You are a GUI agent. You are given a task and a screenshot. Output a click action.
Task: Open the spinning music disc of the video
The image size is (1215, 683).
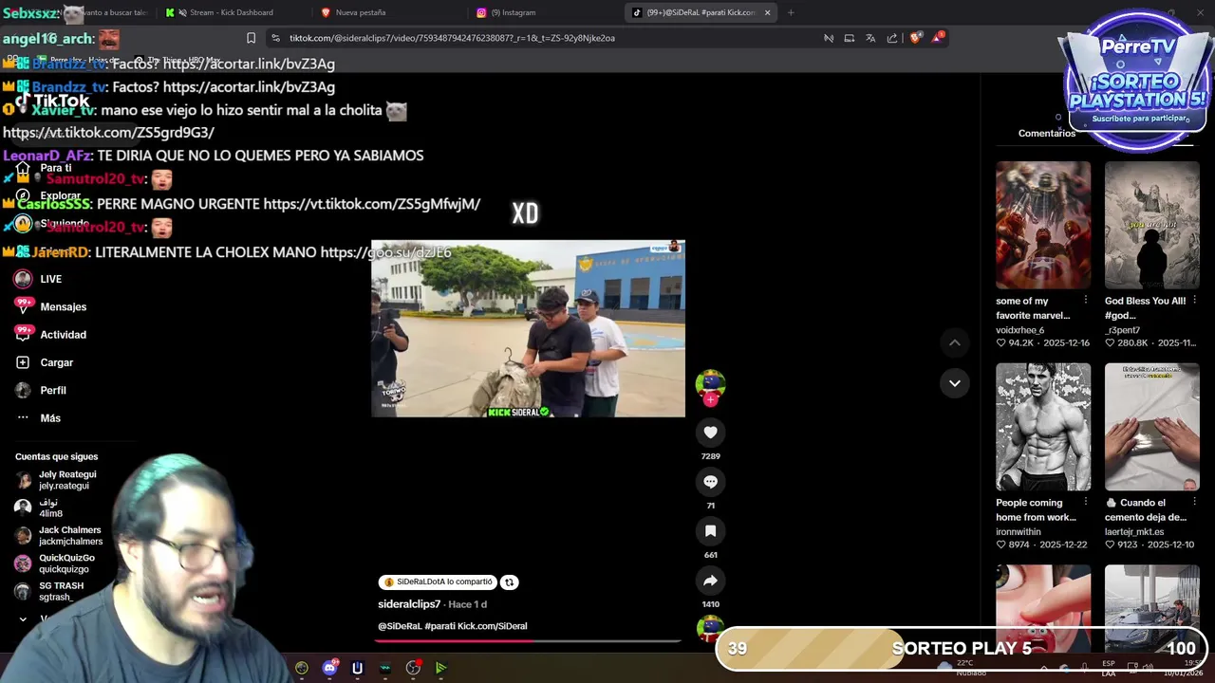(710, 628)
